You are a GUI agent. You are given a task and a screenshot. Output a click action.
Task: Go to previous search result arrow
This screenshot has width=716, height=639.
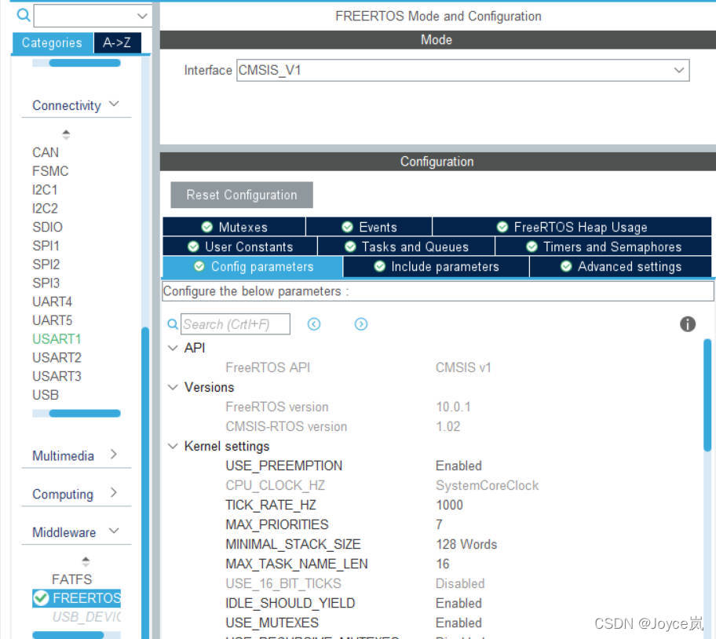(314, 324)
